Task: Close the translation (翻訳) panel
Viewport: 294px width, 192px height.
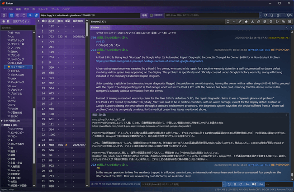Action: [x=286, y=115]
